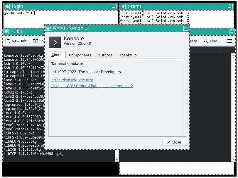Switch to the Components tab
The height and width of the screenshot is (178, 238).
[x=80, y=55]
